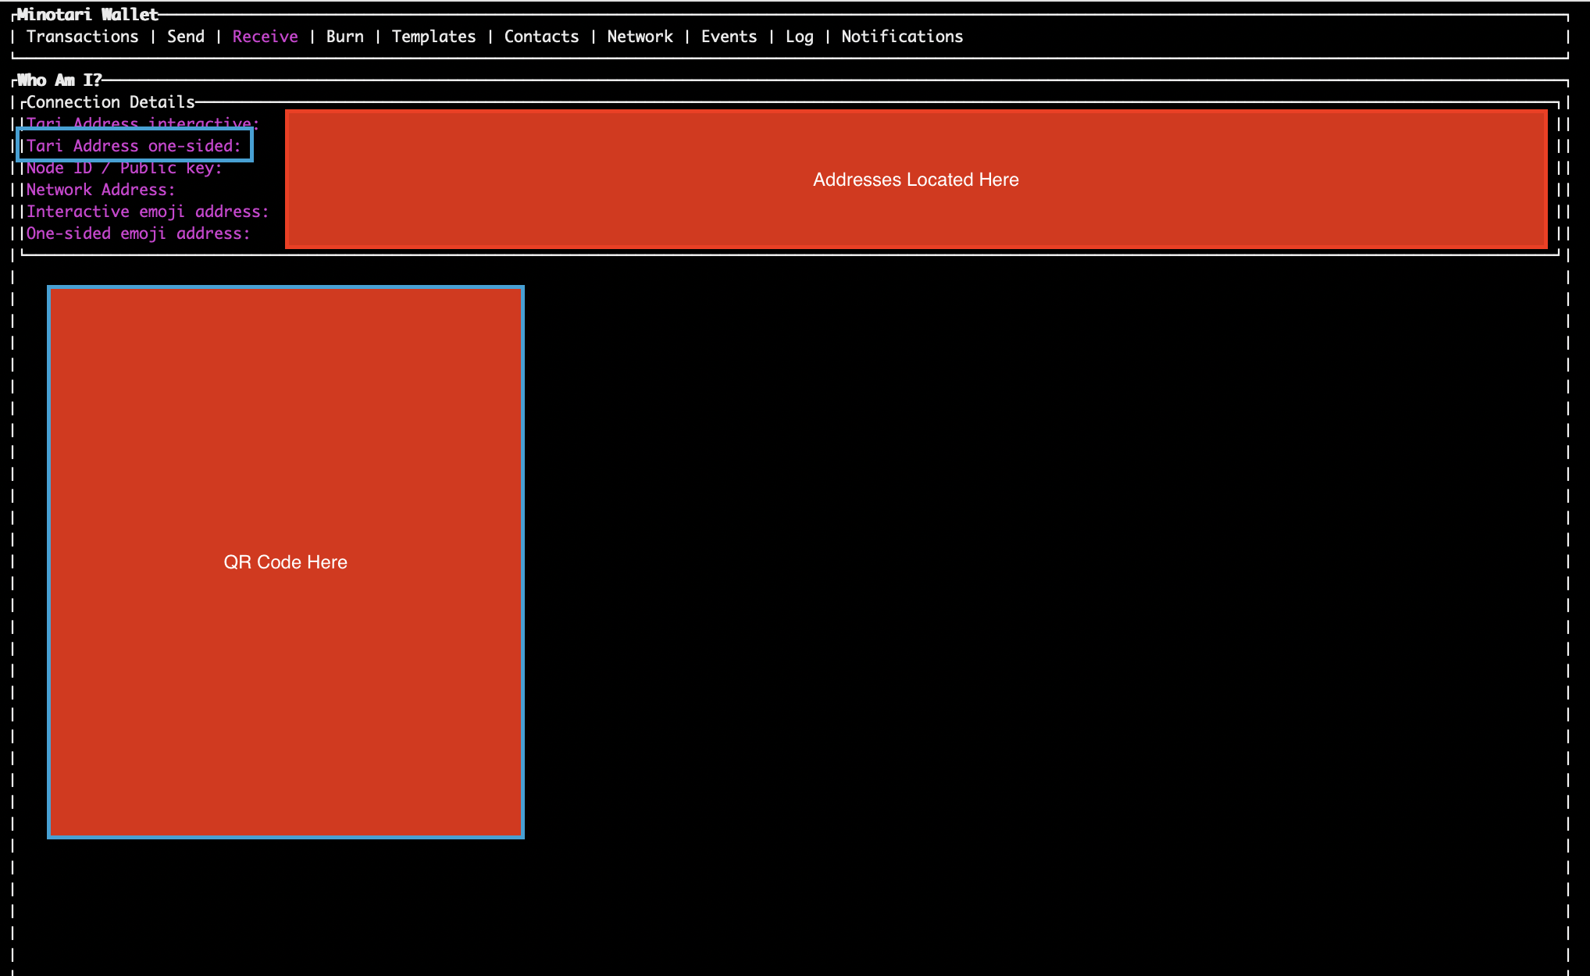
Task: Click the One-sided emoji address label
Action: click(x=138, y=233)
